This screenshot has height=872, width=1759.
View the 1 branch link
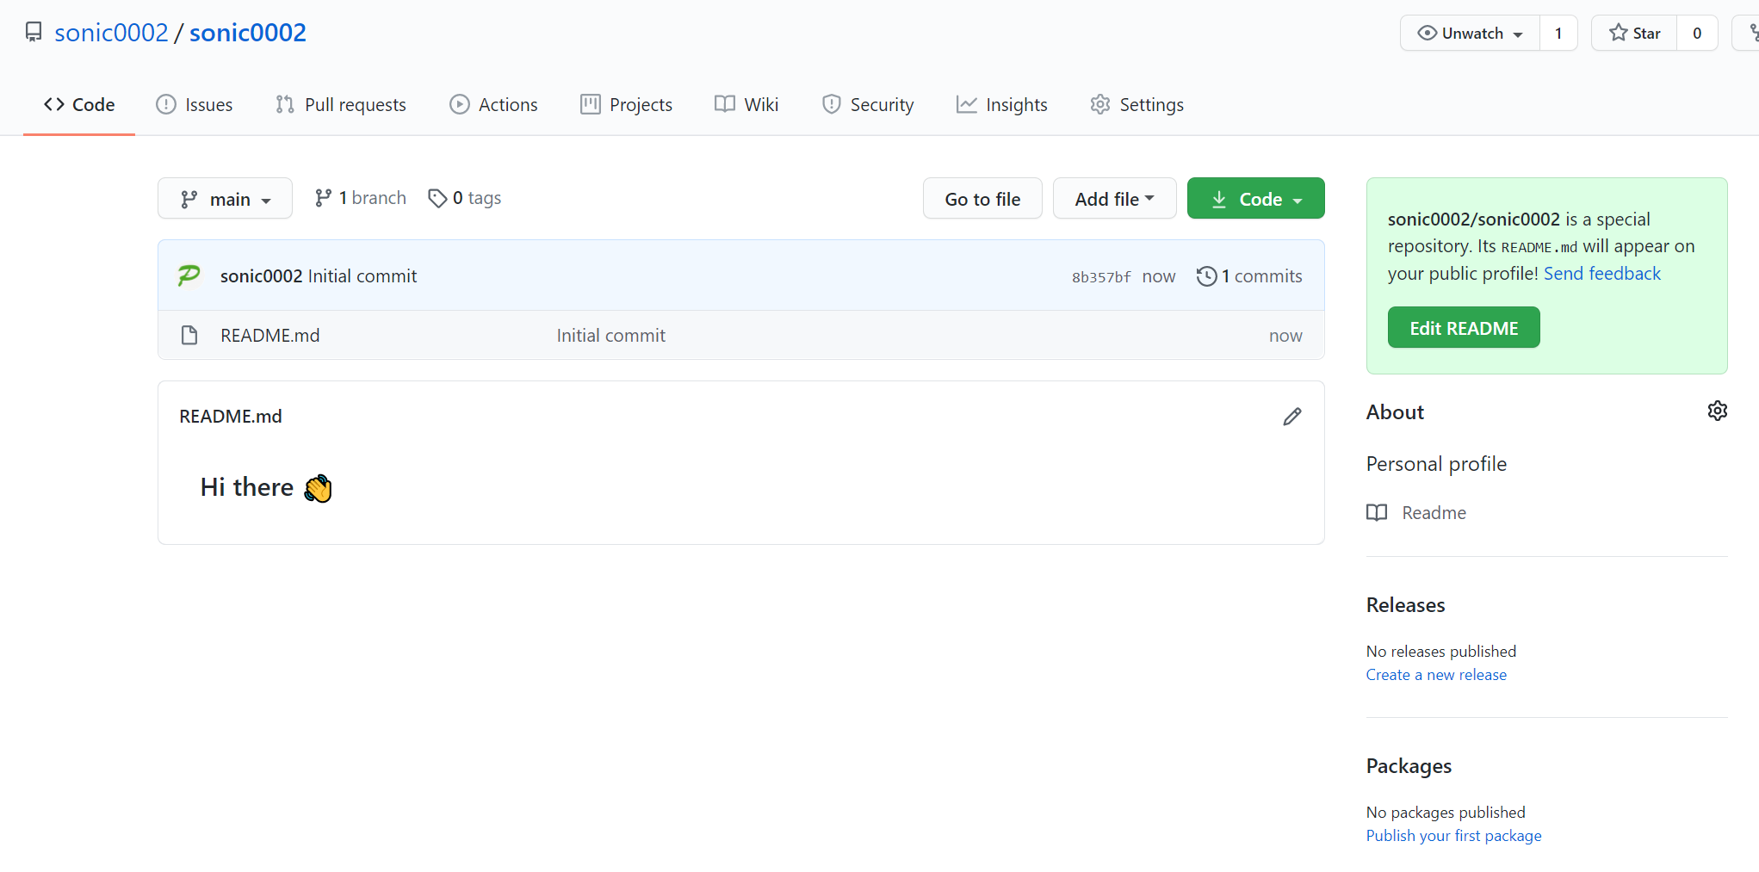click(361, 198)
